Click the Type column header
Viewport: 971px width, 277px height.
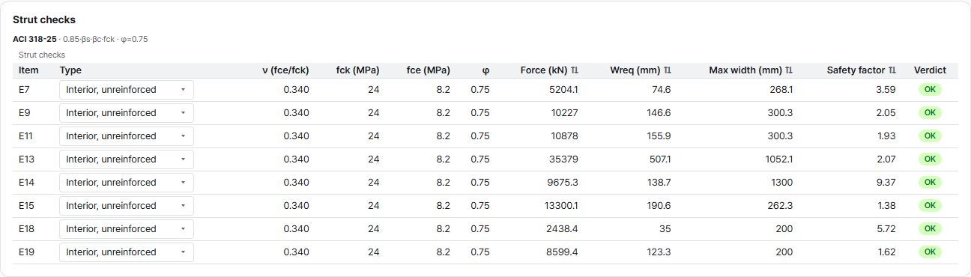[x=70, y=70]
